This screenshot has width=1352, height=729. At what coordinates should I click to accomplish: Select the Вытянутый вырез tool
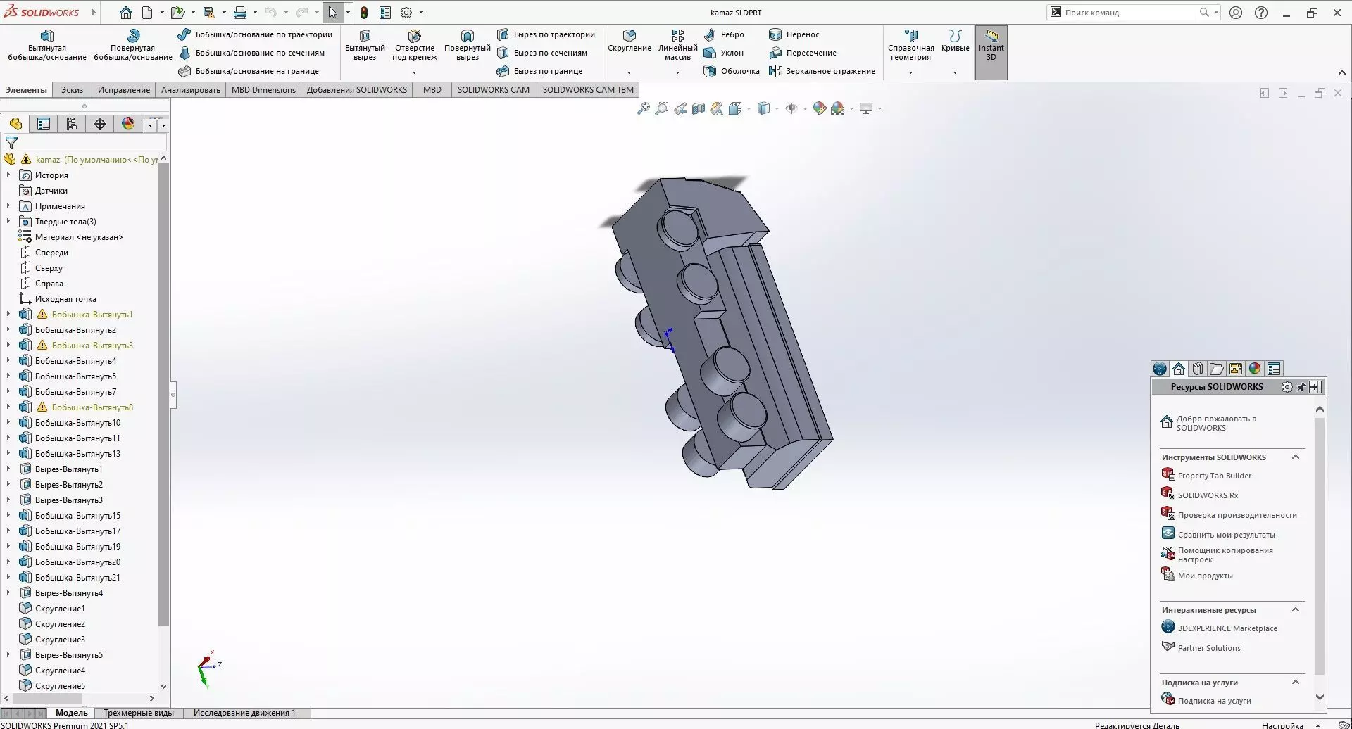365,45
